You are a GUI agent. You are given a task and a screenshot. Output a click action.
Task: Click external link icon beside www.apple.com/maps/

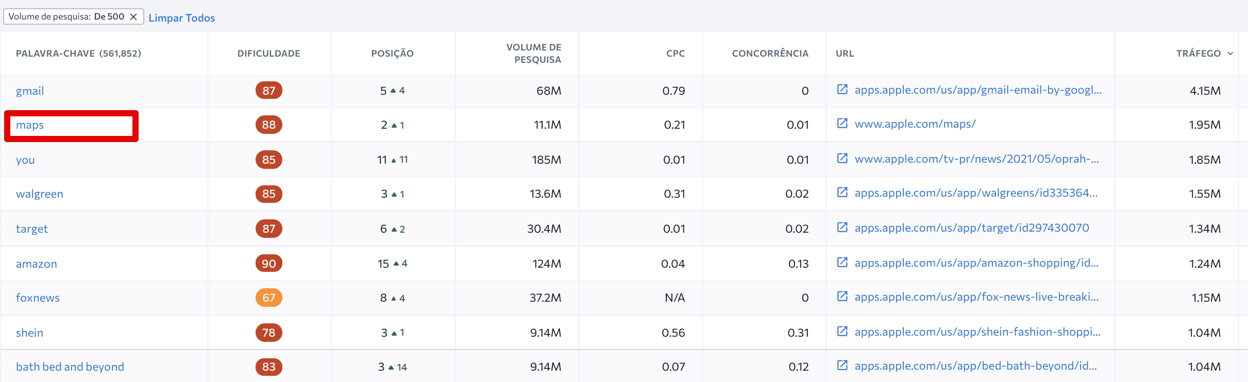[842, 124]
